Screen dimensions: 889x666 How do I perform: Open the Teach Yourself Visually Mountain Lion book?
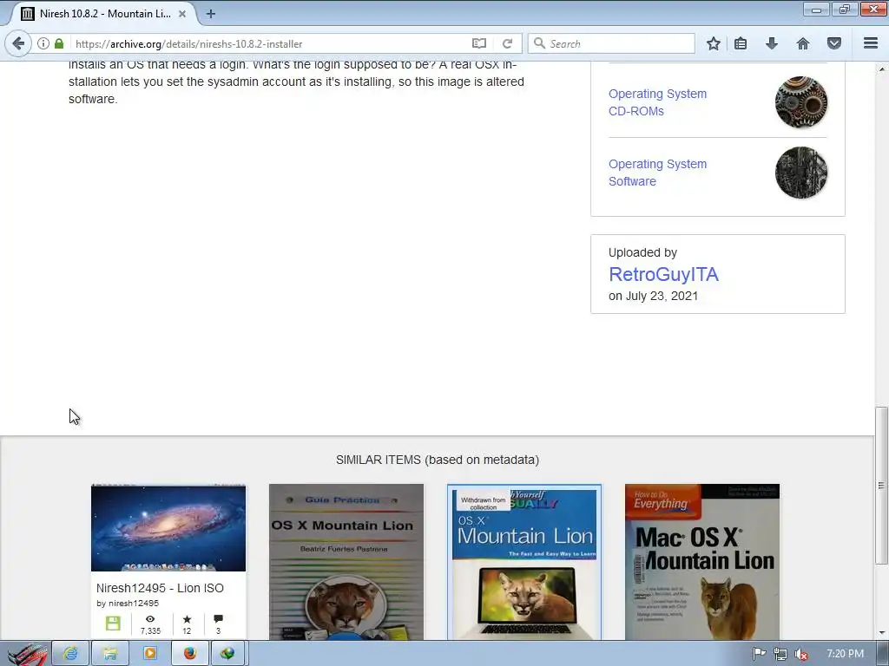[x=524, y=562]
